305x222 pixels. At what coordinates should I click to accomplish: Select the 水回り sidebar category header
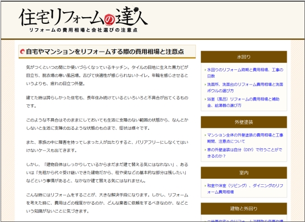tap(244, 57)
